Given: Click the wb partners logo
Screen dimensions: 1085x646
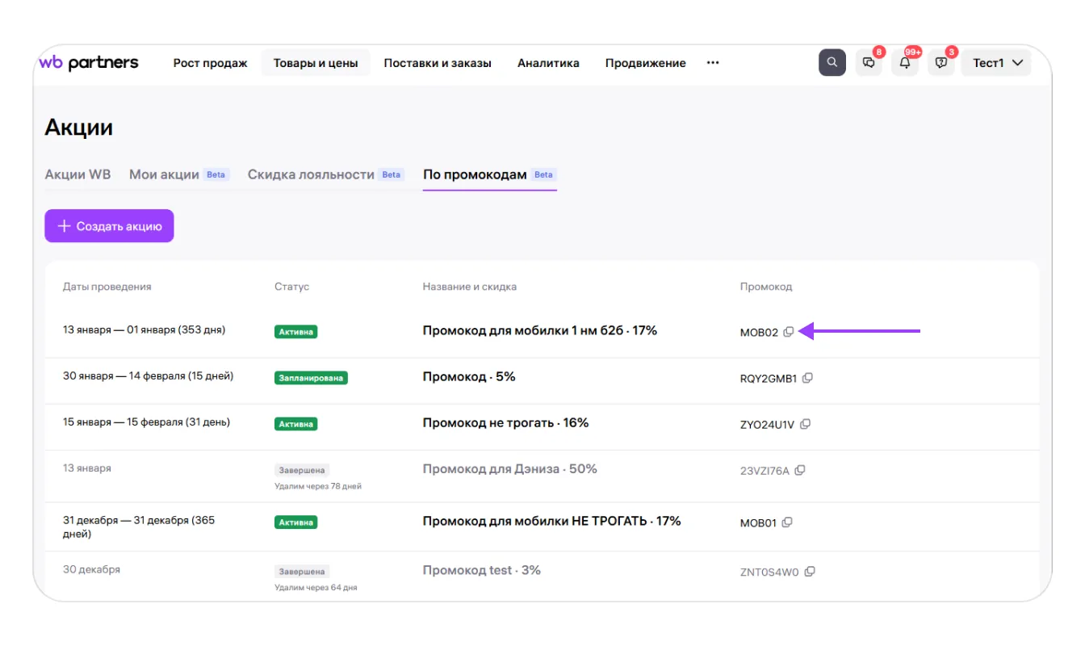Looking at the screenshot, I should pyautogui.click(x=89, y=63).
